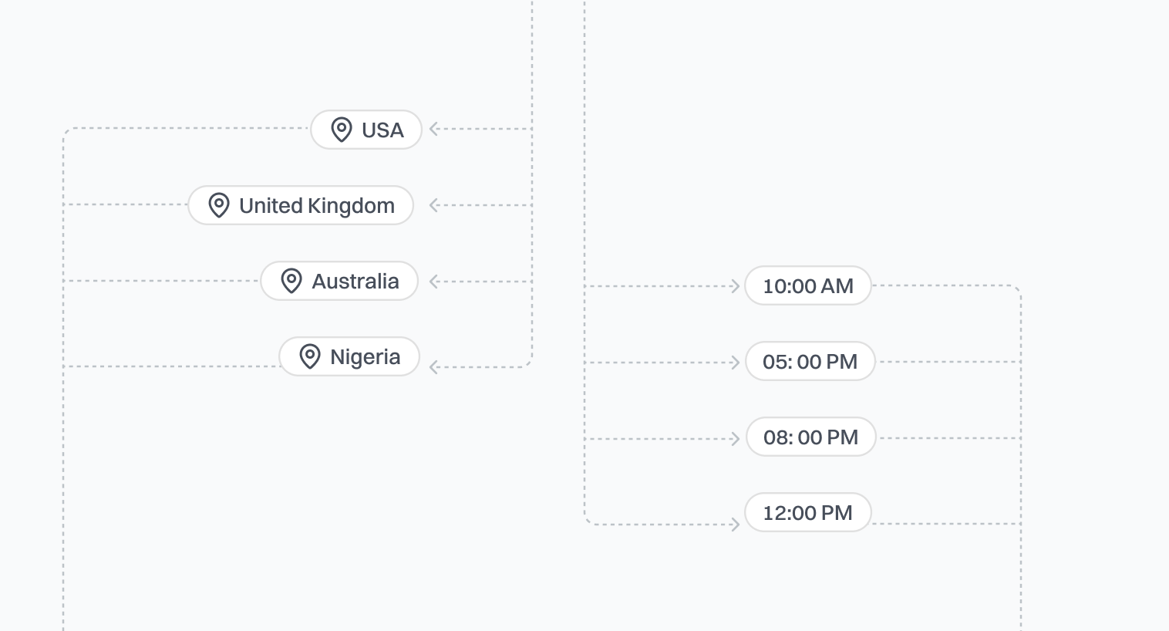Select the Nigeria label text
The height and width of the screenshot is (631, 1169).
(x=366, y=357)
